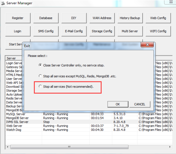This screenshot has height=154, width=176.
Task: Open History Backup button
Action: coord(130,18)
